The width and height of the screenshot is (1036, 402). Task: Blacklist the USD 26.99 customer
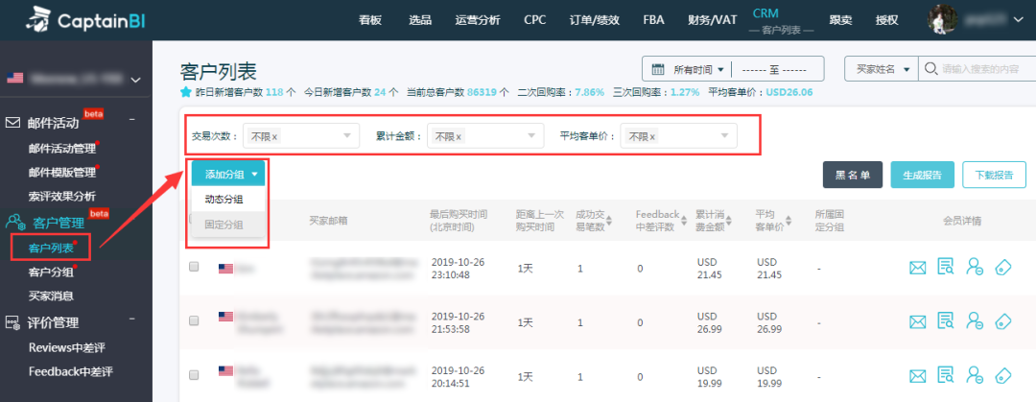coord(975,321)
